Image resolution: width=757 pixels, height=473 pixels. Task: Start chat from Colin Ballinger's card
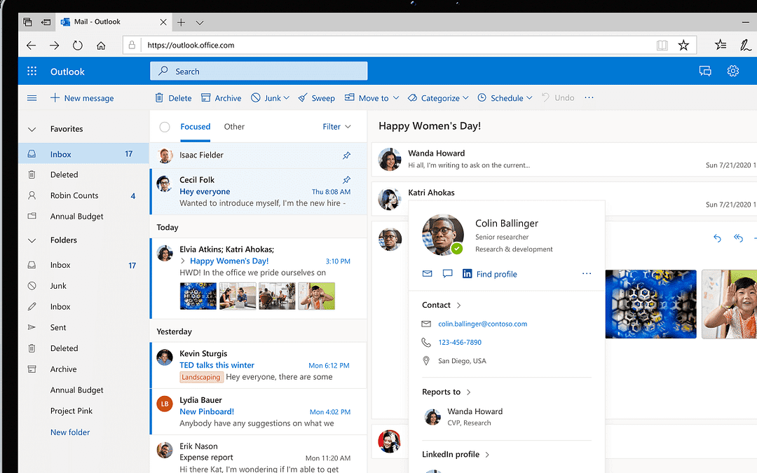point(447,274)
